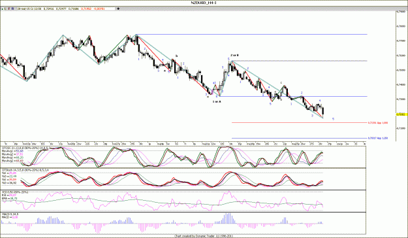
Task: Select the black 'c' wave label near the right swing high
Action: (281, 82)
